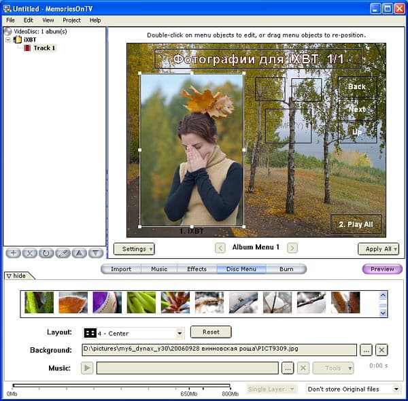Screen dimensions: 408x401
Task: Select the menu title text object
Action: pos(258,58)
